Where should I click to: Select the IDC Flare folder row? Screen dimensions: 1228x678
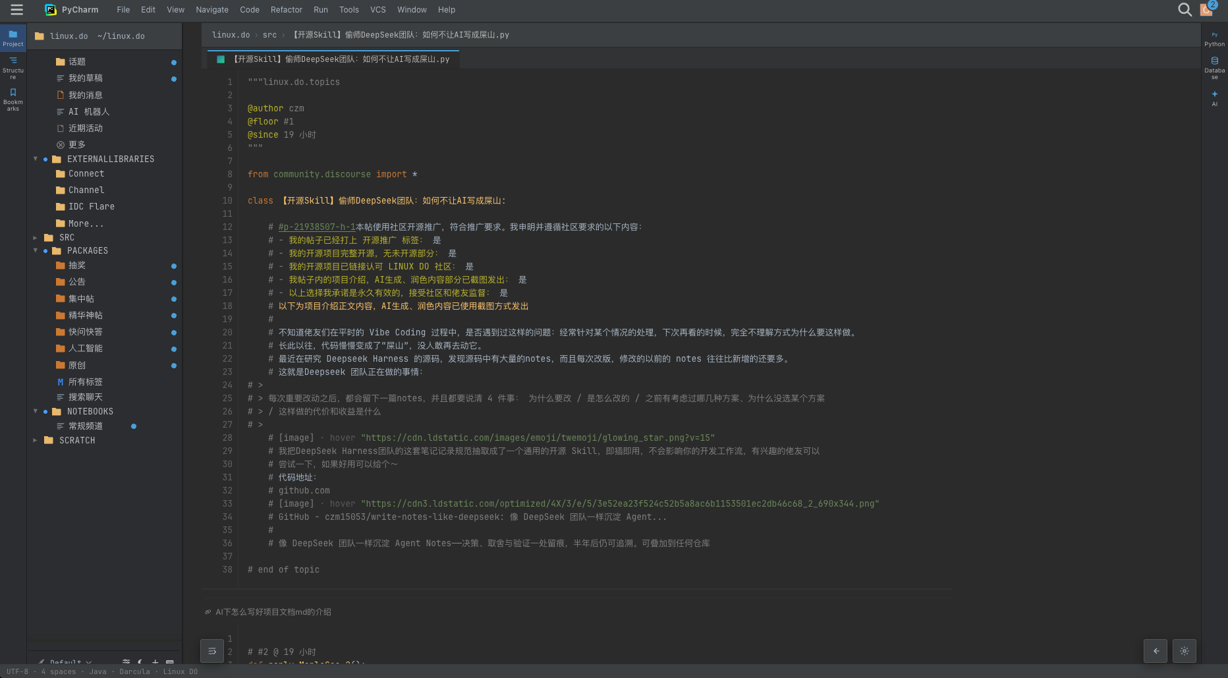click(105, 207)
